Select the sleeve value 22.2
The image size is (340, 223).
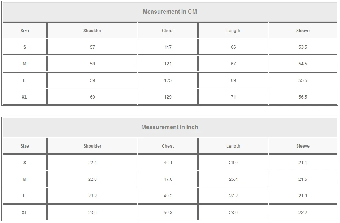[303, 213]
